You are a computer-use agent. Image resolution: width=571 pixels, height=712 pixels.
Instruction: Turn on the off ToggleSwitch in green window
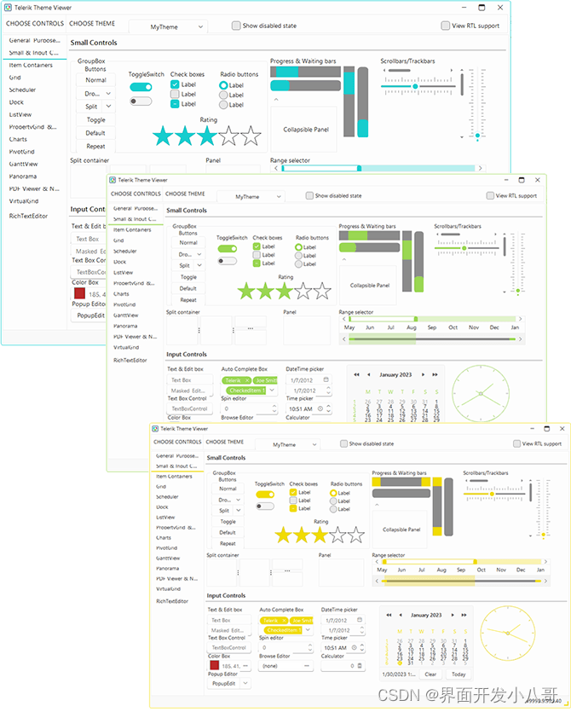(x=228, y=261)
